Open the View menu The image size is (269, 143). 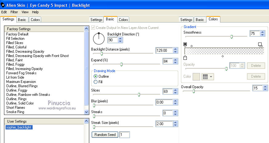[25, 12]
